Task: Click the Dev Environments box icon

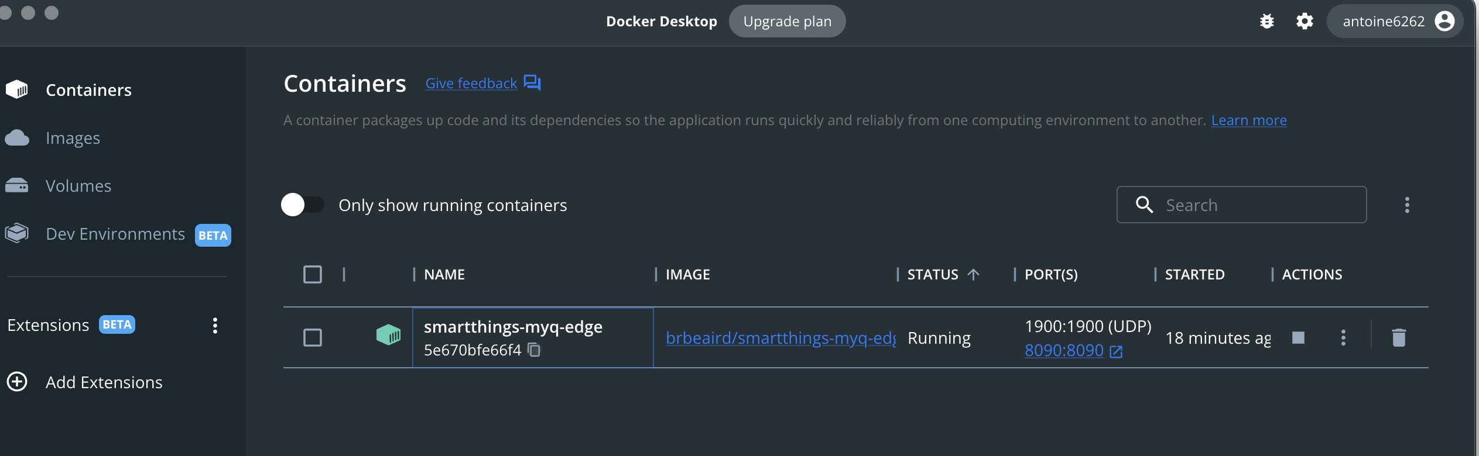Action: pyautogui.click(x=16, y=233)
